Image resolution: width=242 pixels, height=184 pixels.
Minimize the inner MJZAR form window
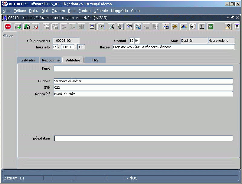(x=228, y=18)
